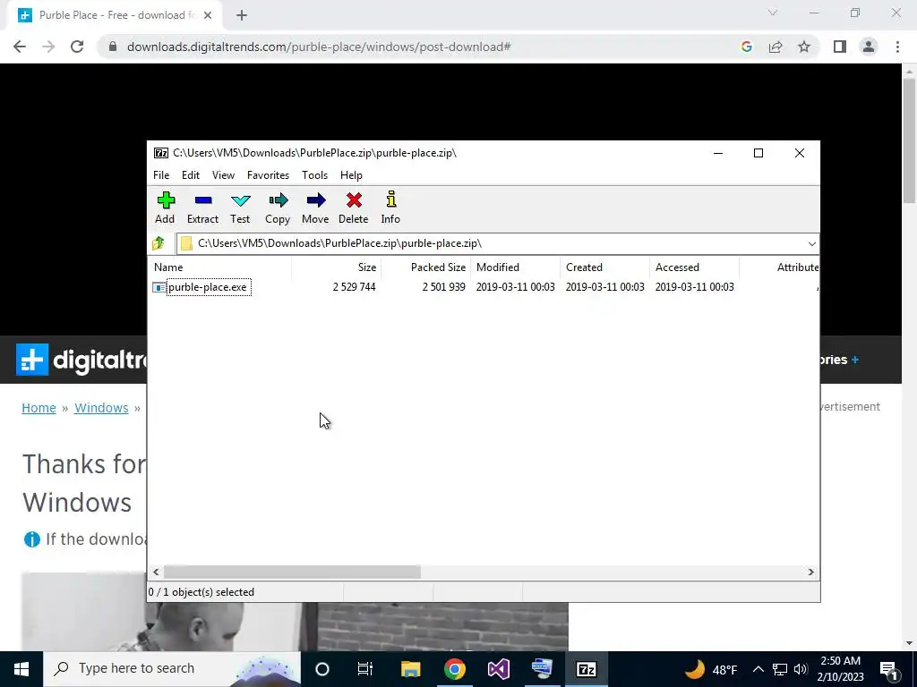Viewport: 917px width, 687px height.
Task: Select purble-place.exe in the file list
Action: (207, 287)
